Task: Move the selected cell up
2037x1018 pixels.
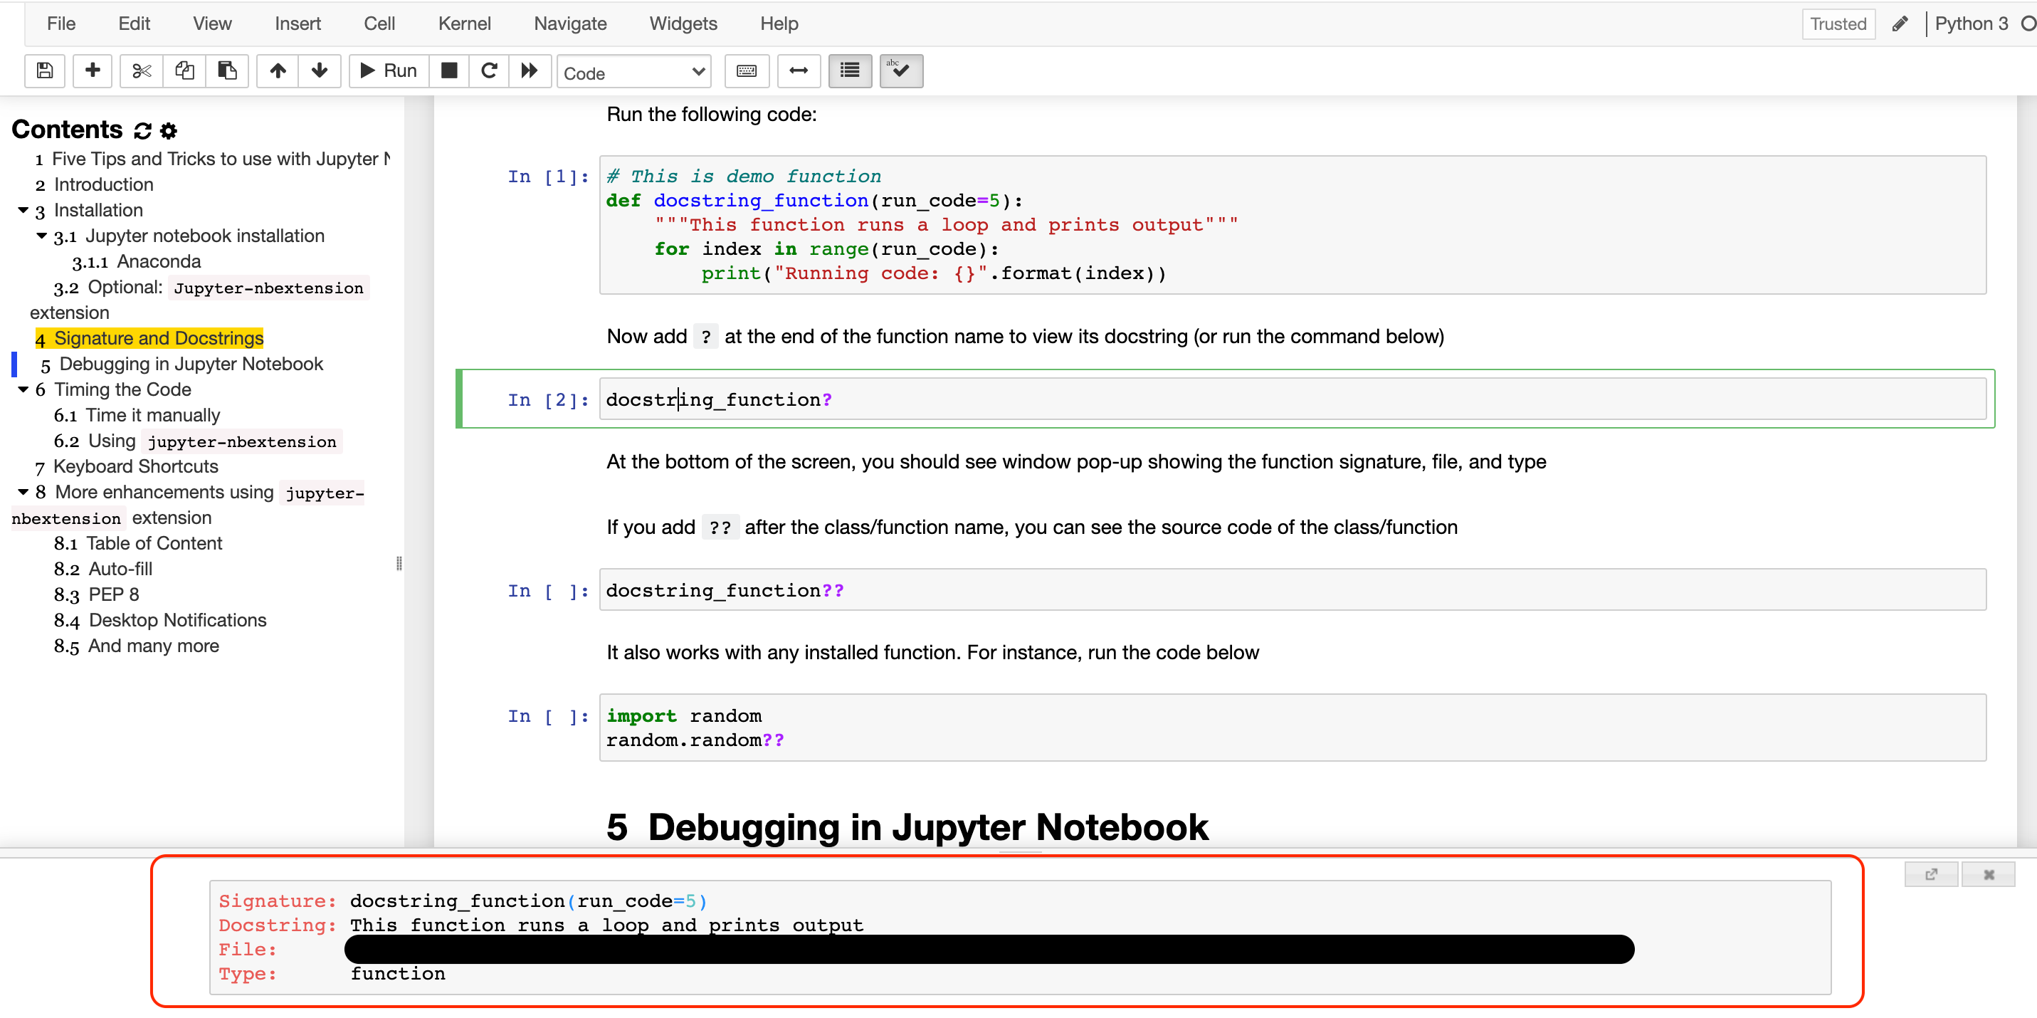Action: tap(278, 70)
